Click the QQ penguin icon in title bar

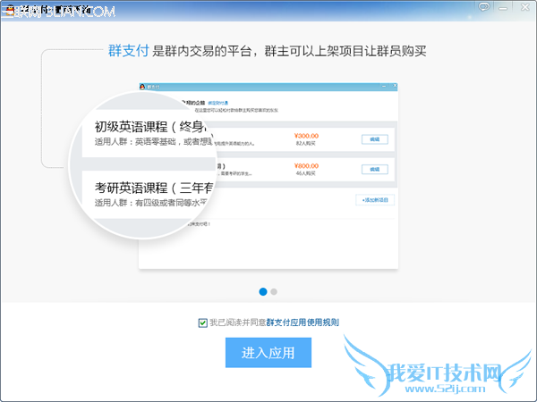(10, 12)
